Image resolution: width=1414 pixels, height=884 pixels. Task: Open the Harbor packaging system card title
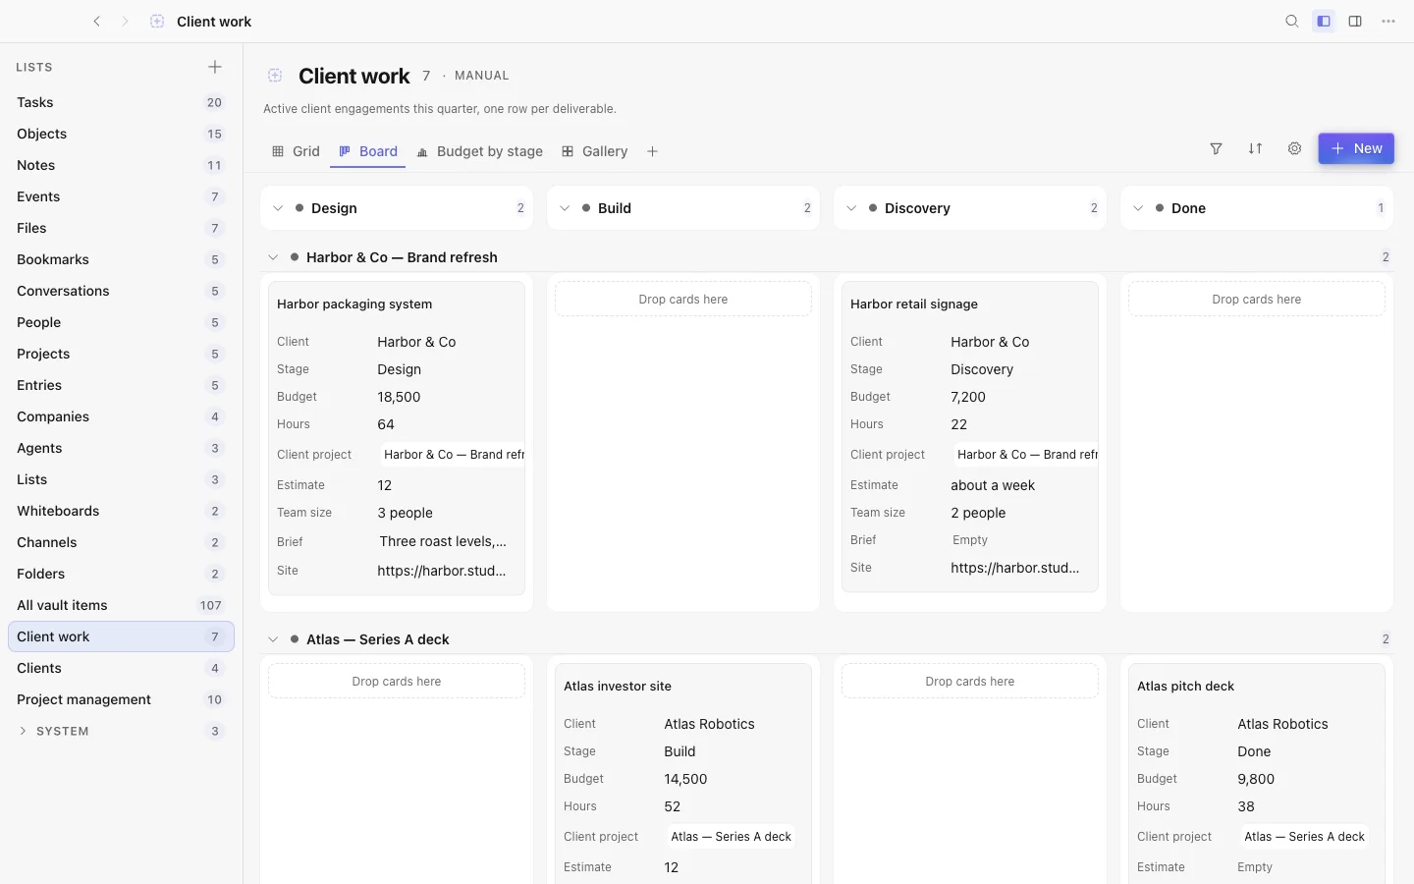pyautogui.click(x=354, y=304)
